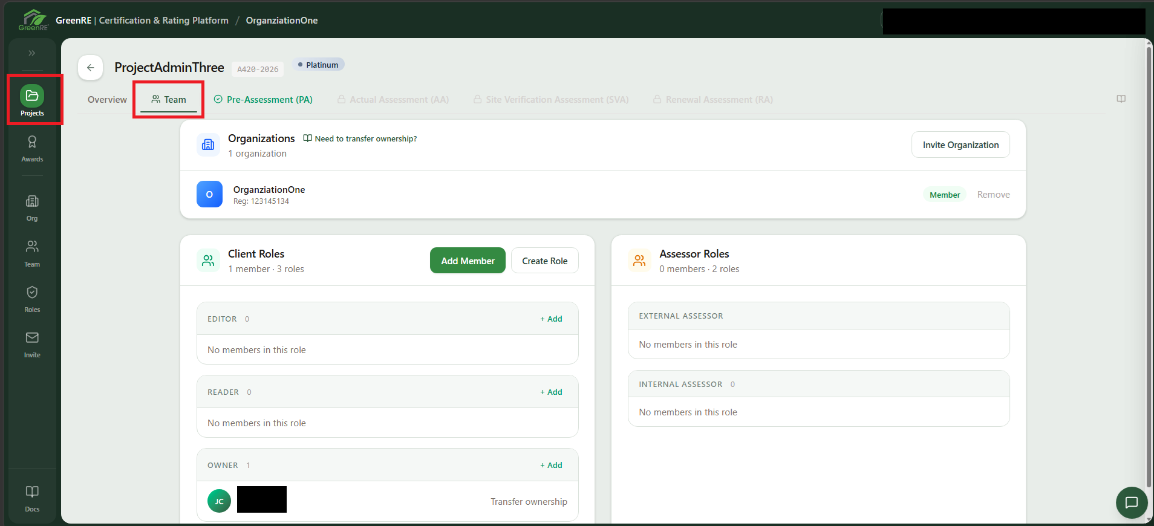1154x526 pixels.
Task: Click the Assessor Roles people icon
Action: [639, 261]
